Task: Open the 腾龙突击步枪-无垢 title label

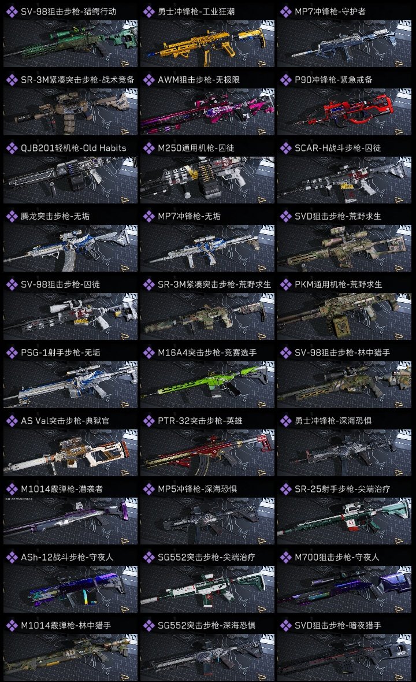Action: tap(55, 216)
